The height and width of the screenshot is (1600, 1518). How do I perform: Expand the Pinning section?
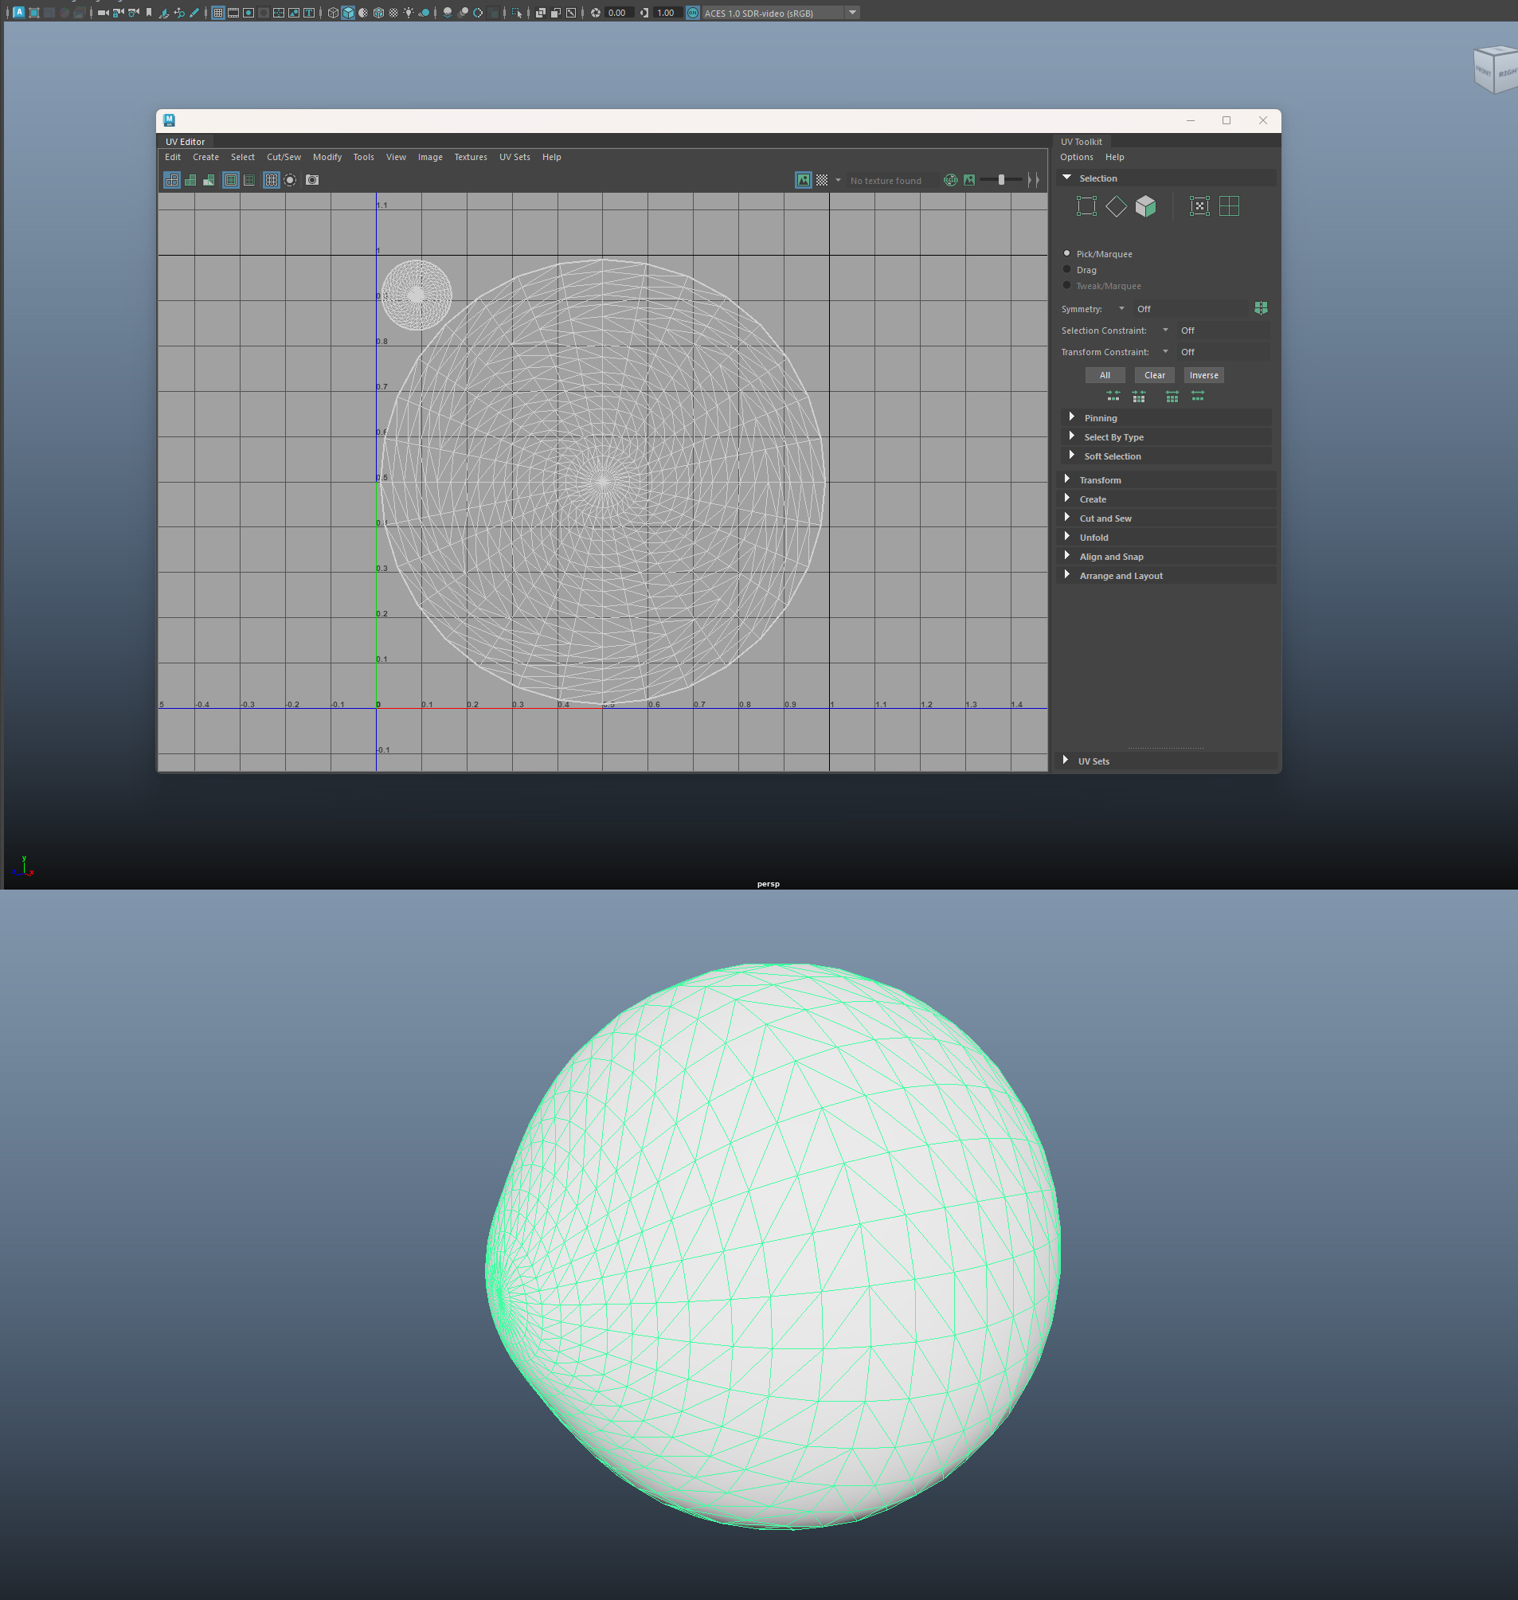coord(1165,417)
